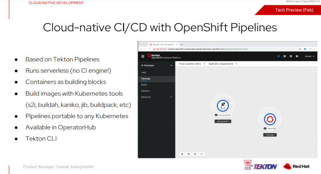
Task: Click the browser forward arrow
Action: [145, 49]
